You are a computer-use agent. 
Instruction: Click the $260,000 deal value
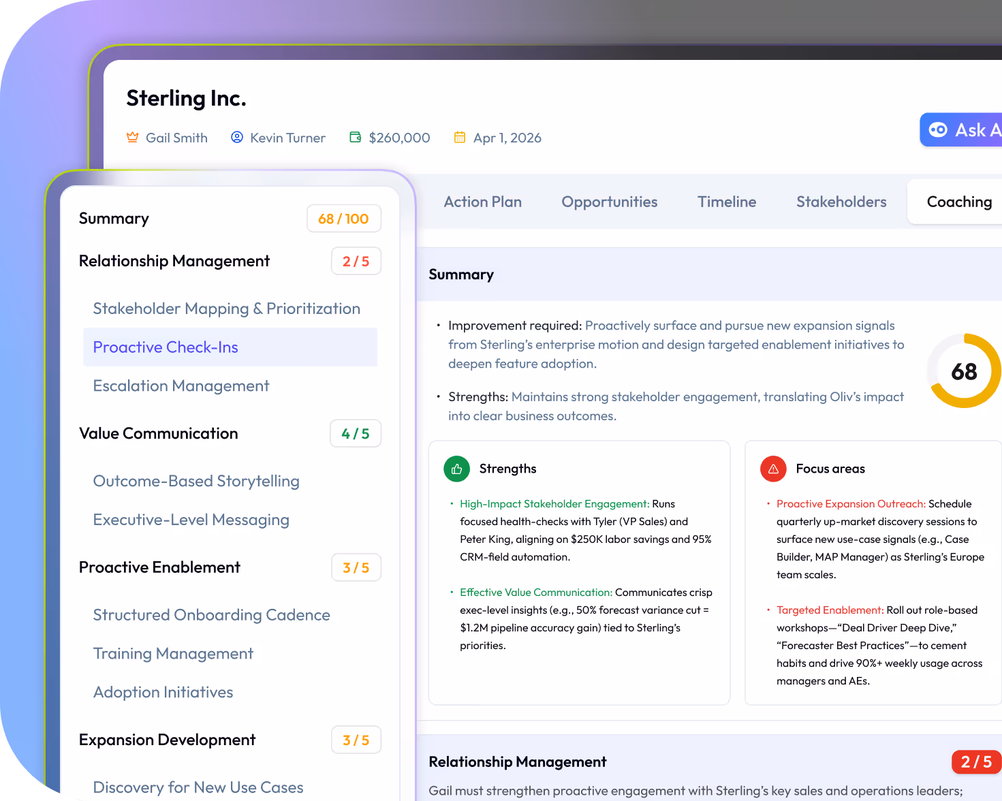point(400,138)
